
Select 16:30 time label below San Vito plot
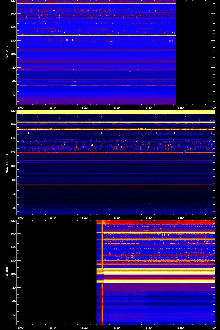[116, 108]
